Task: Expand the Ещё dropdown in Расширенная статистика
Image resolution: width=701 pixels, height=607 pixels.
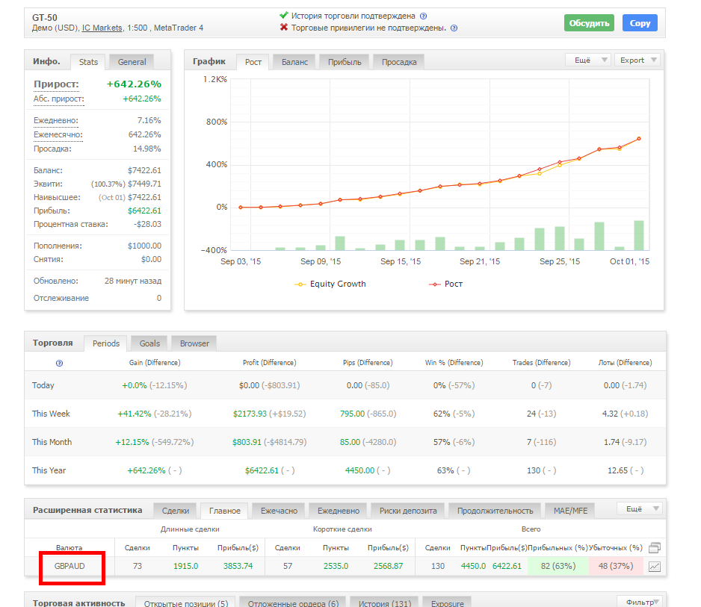Action: [x=640, y=508]
